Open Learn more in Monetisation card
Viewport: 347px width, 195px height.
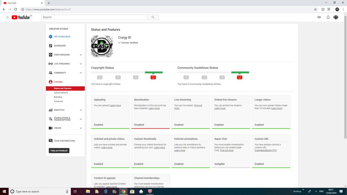(x=154, y=108)
